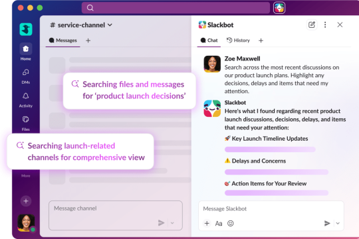359x239 pixels.
Task: Switch to the Slackbot Chat tab
Action: [209, 40]
